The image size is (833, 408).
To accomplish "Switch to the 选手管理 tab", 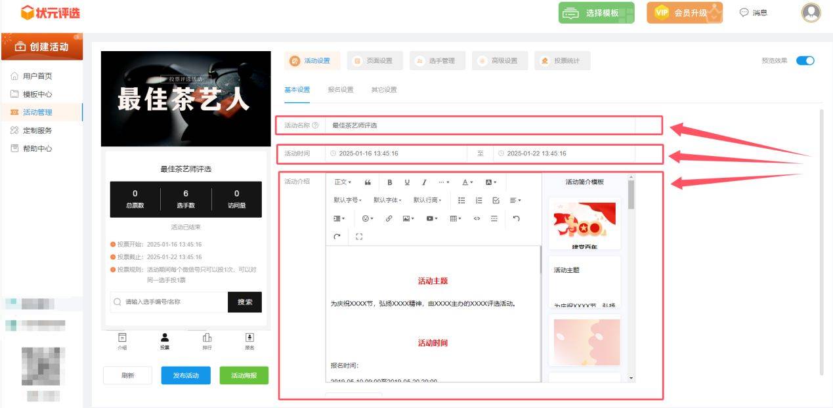I will point(437,61).
